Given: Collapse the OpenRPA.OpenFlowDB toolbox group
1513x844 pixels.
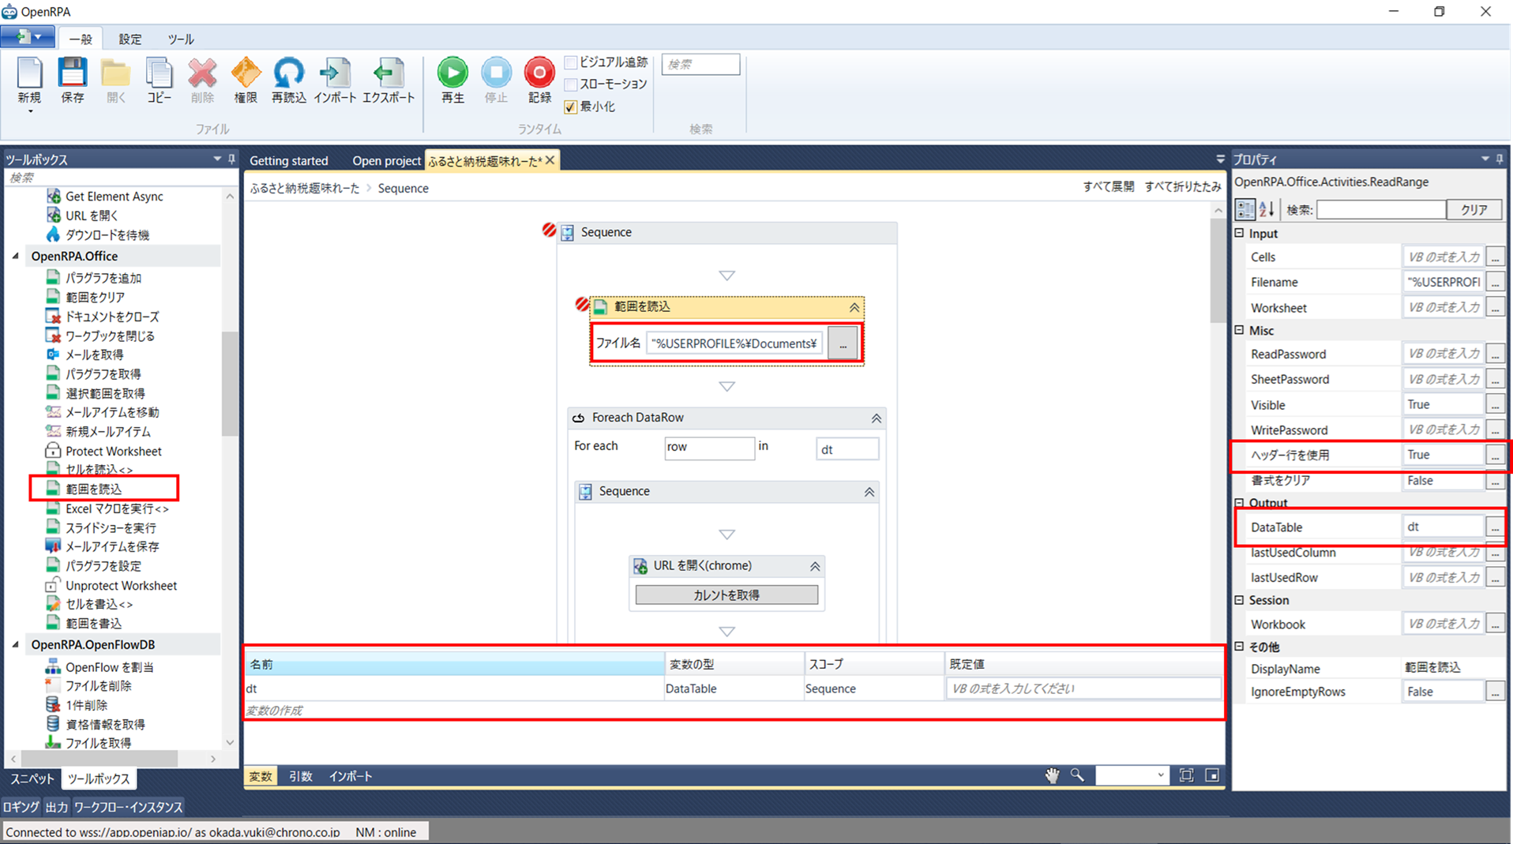Looking at the screenshot, I should click(x=16, y=644).
